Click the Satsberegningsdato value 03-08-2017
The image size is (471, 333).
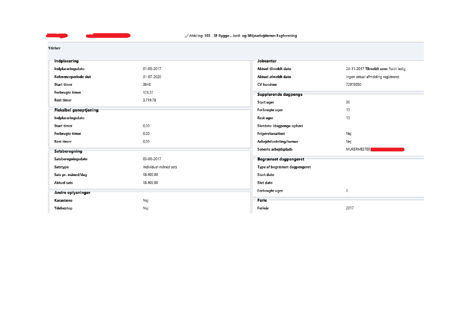(x=152, y=159)
